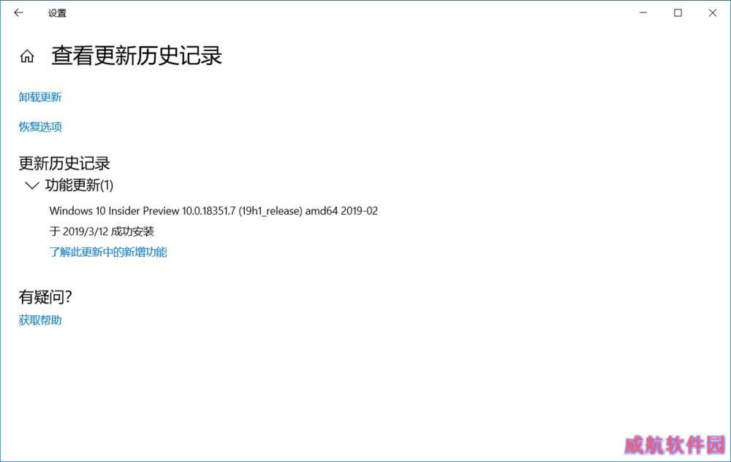The width and height of the screenshot is (731, 462).
Task: Open Settings home via house icon
Action: (x=27, y=55)
